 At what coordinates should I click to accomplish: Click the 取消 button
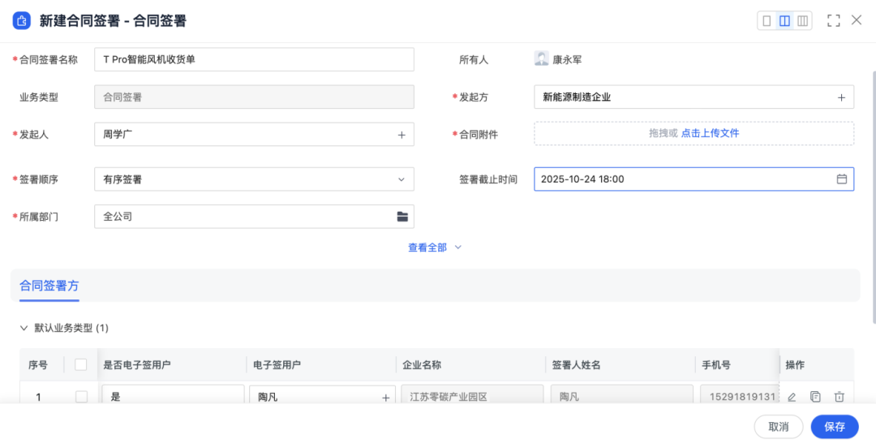[779, 427]
